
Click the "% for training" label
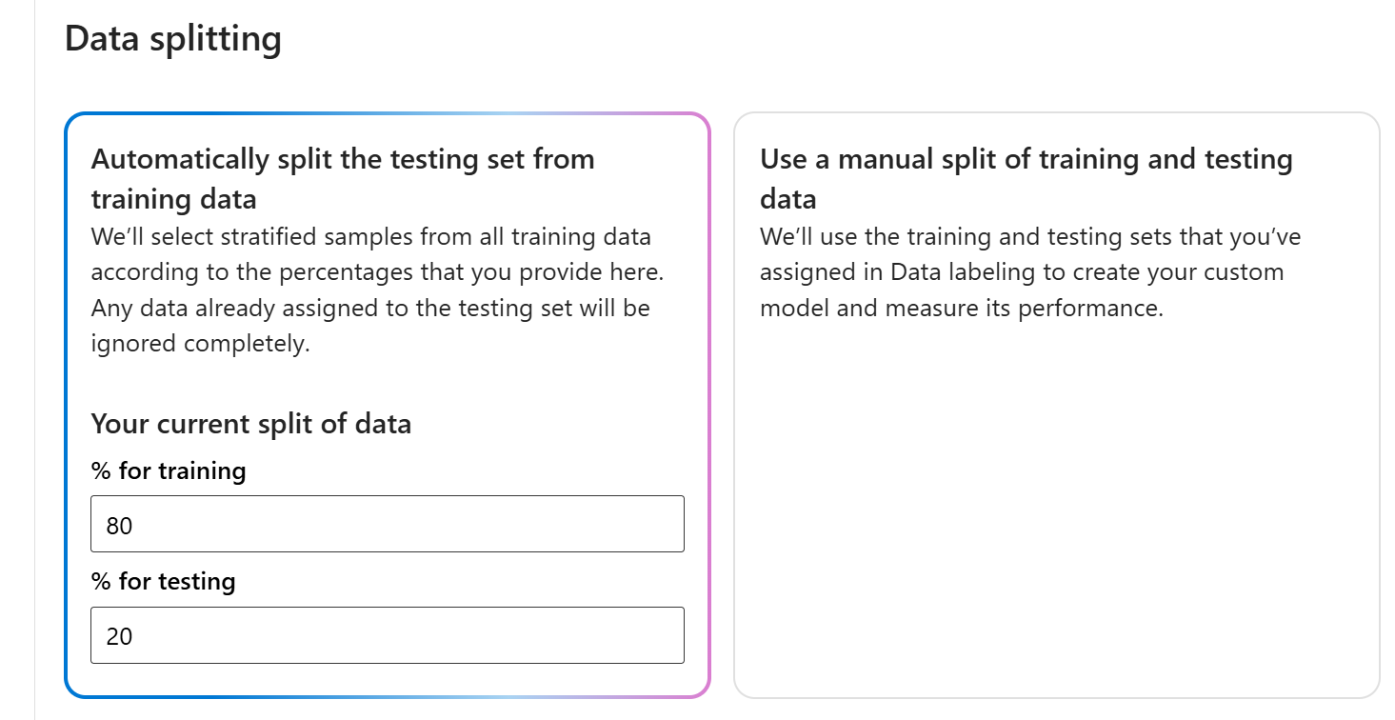(168, 470)
